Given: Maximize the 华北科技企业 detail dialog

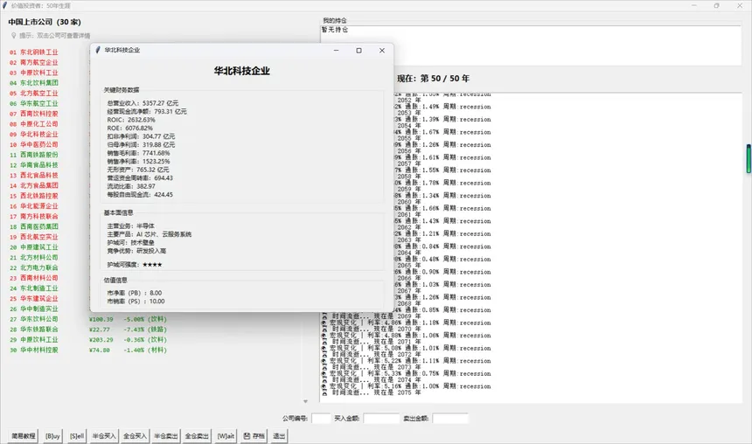Looking at the screenshot, I should coord(359,51).
